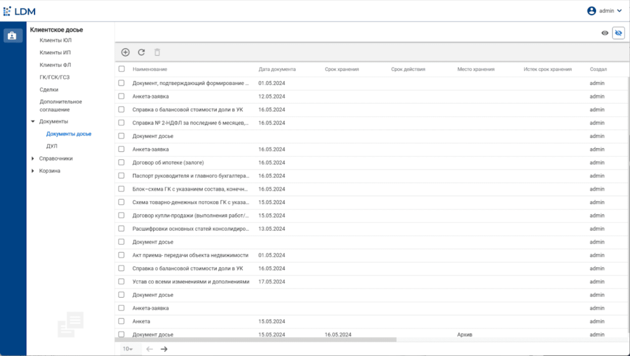Viewport: 630px width, 356px height.
Task: Go to next page arrow
Action: [164, 349]
